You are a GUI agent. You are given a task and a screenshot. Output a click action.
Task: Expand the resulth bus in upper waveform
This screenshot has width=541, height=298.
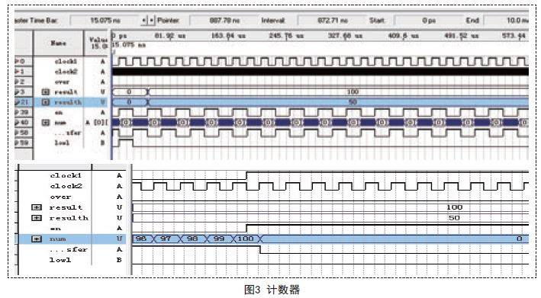pyautogui.click(x=46, y=102)
